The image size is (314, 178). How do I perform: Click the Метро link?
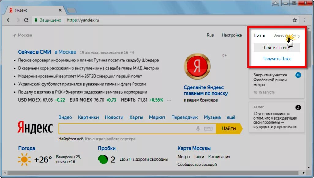[x=183, y=156]
